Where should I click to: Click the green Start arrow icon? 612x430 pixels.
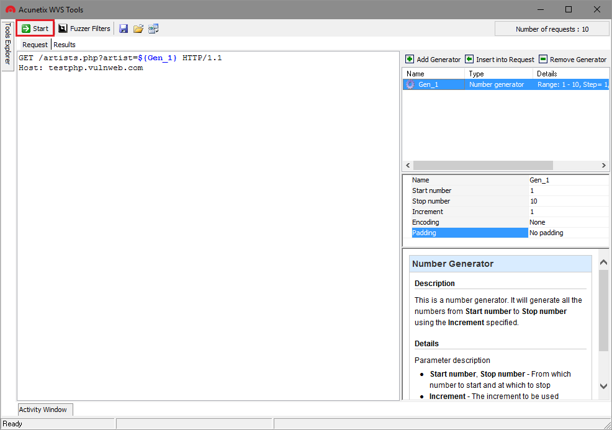pyautogui.click(x=26, y=29)
